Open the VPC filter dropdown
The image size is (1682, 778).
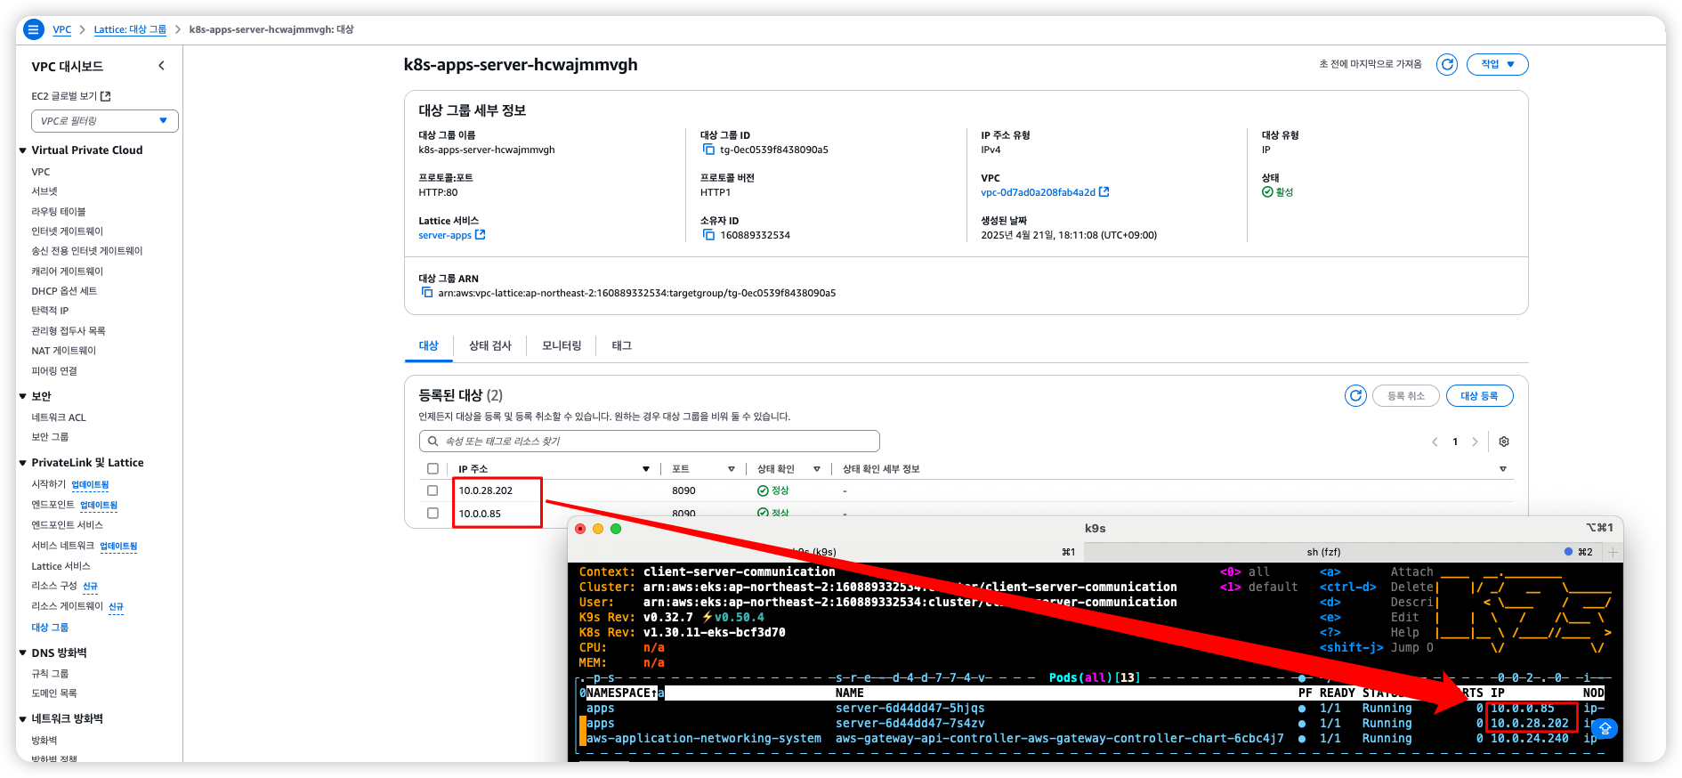tap(105, 121)
